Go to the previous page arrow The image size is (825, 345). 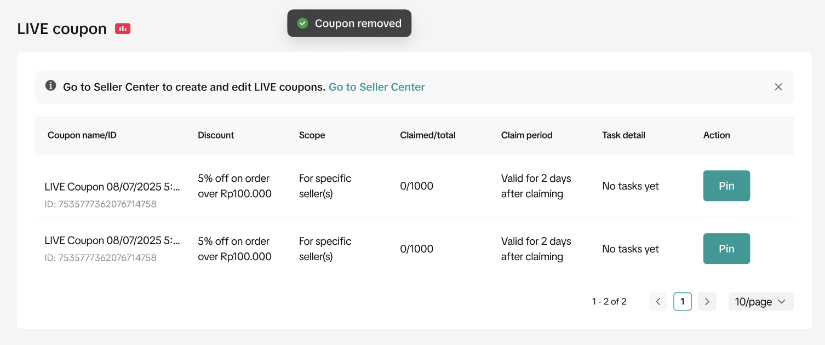click(x=658, y=302)
